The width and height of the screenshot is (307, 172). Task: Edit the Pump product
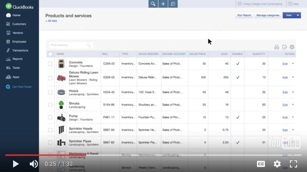point(285,118)
